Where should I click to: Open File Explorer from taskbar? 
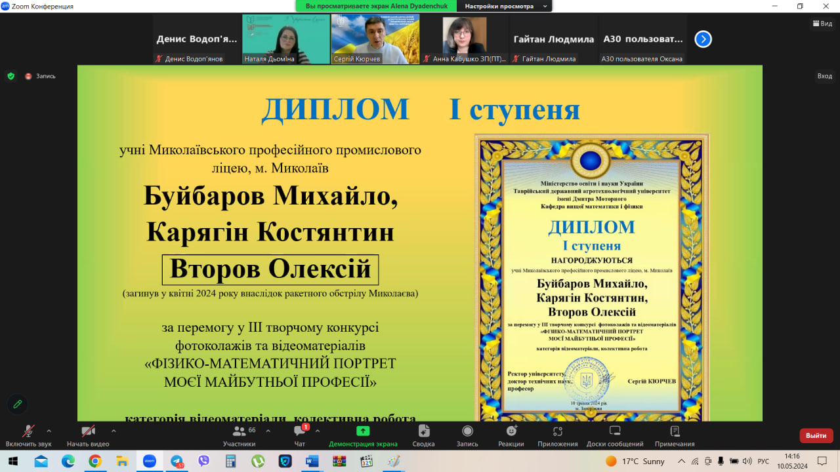122,462
